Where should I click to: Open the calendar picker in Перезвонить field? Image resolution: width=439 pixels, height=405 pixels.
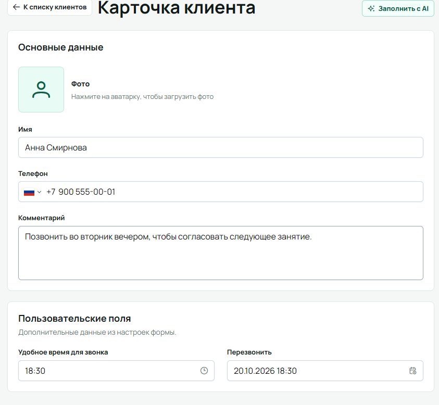[x=412, y=371]
